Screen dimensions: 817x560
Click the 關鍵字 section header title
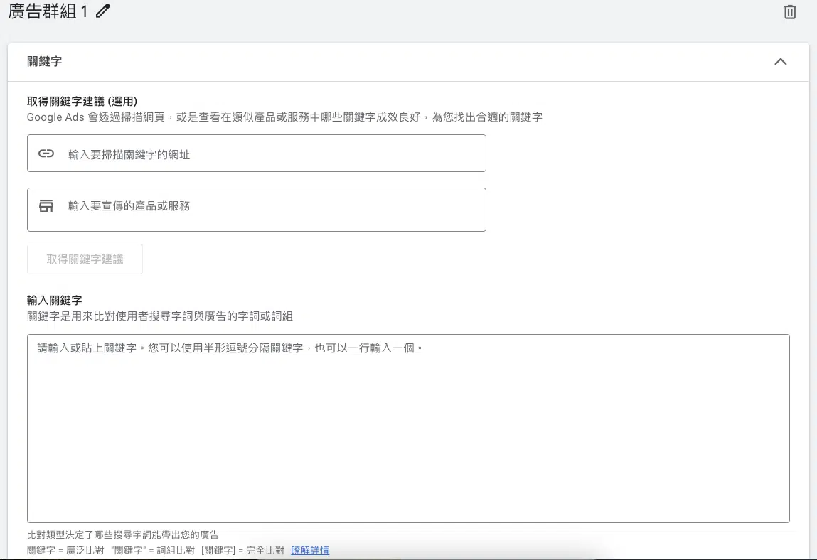pos(44,62)
